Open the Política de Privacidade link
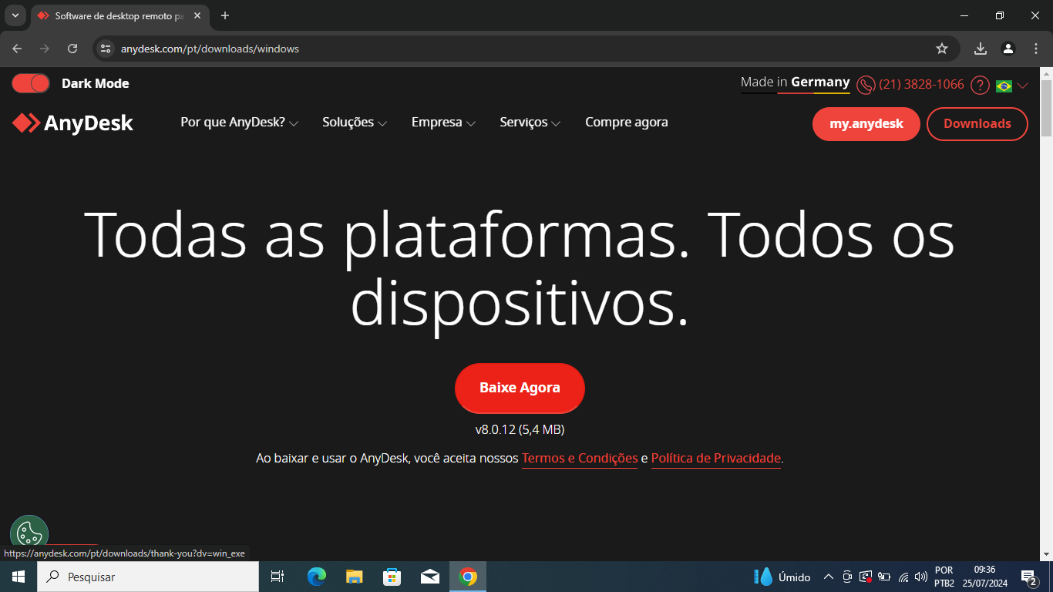The image size is (1053, 592). point(716,458)
